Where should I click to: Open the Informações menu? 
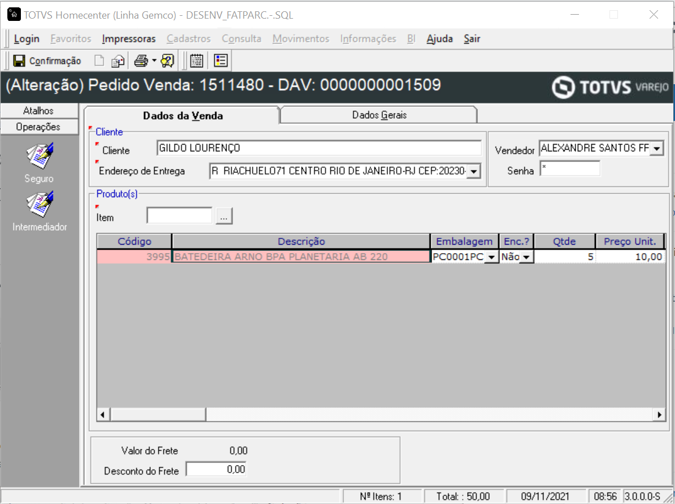(x=368, y=39)
